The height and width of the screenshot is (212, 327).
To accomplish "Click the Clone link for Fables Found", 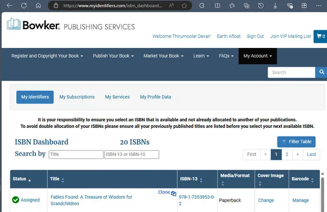I will (164, 192).
